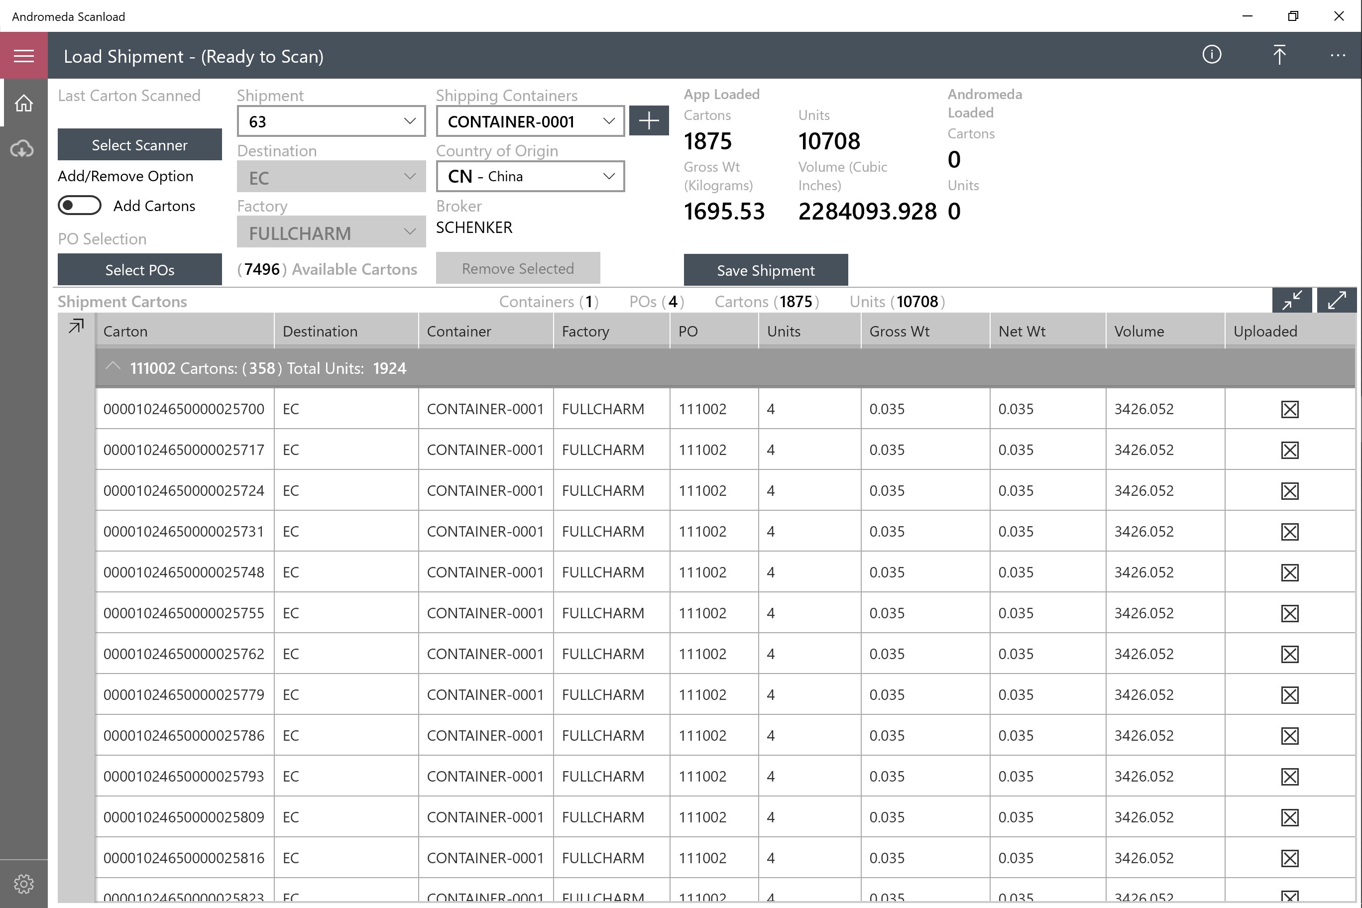The height and width of the screenshot is (908, 1362).
Task: Click the upload arrow icon in header
Action: tap(1279, 55)
